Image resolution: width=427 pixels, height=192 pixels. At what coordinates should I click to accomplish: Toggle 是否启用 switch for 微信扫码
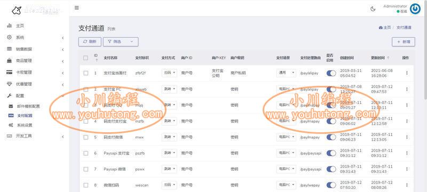click(x=331, y=185)
